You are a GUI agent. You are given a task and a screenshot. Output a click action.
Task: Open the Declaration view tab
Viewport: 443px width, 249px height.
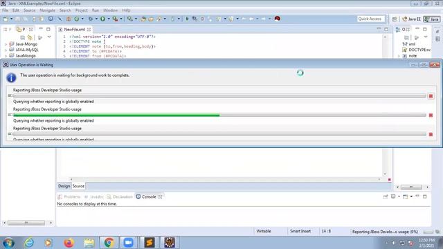click(120, 196)
